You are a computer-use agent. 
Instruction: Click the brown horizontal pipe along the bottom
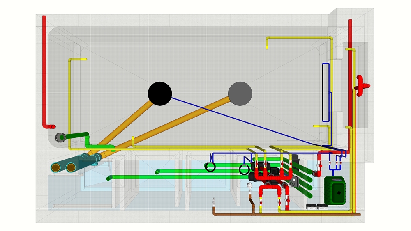tap(287, 215)
